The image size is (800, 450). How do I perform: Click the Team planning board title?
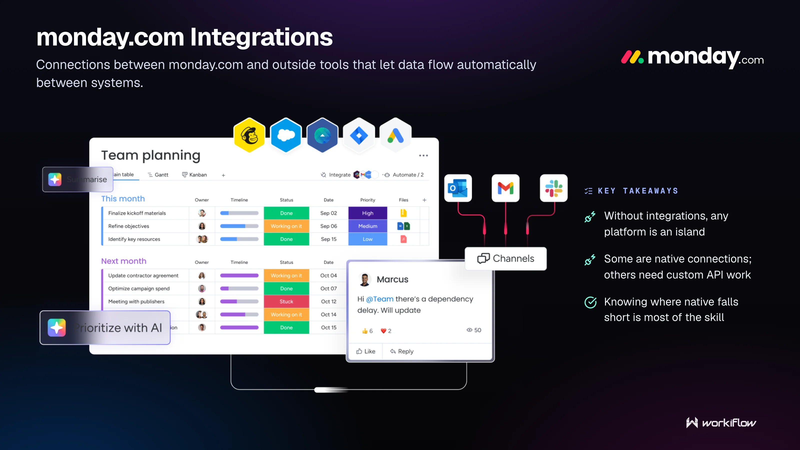coord(150,155)
